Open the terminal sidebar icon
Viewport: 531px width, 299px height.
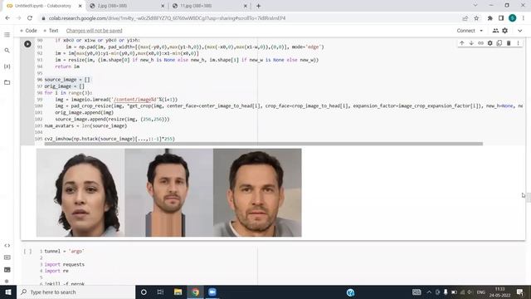point(7,270)
